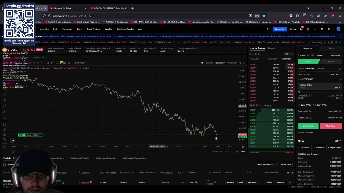
Task: Open the notifications bell icon
Action: 301,29
